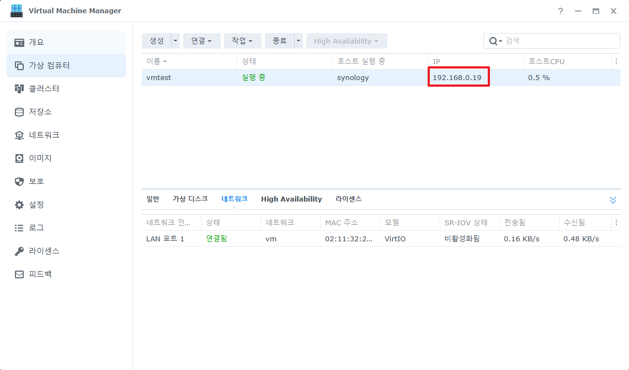Select 클러스터 in the sidebar

(x=66, y=89)
